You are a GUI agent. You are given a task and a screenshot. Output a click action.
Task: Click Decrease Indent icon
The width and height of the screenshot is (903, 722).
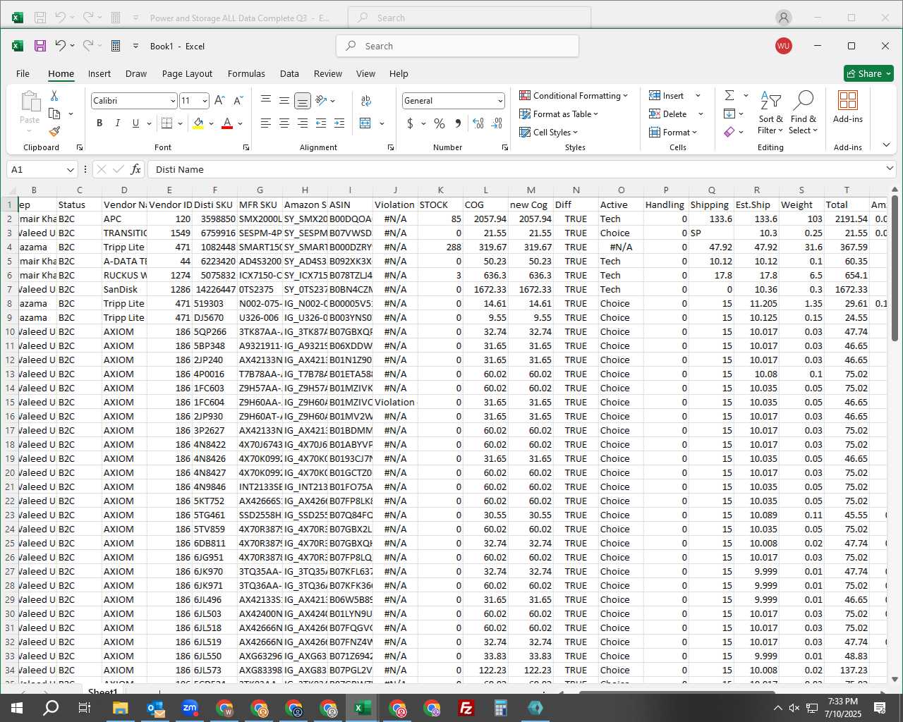pyautogui.click(x=321, y=123)
